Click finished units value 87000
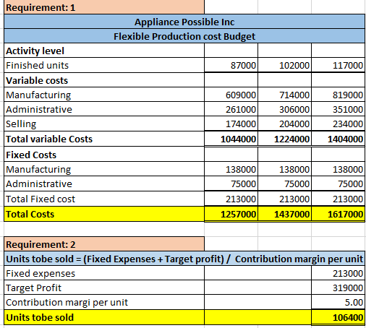 (231, 65)
